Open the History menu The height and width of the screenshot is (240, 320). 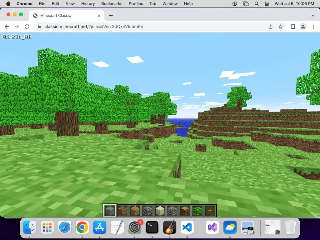[88, 4]
